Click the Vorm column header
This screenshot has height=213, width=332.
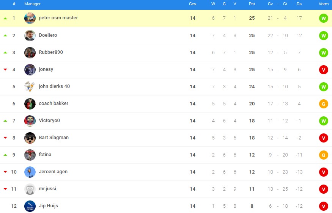point(324,4)
